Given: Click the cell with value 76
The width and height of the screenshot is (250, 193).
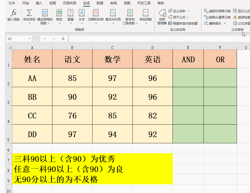Looking at the screenshot, I should click(72, 115).
